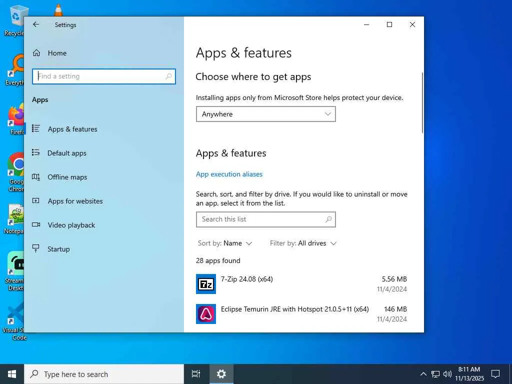Open the Windows Start menu
512x384 pixels.
pyautogui.click(x=12, y=374)
